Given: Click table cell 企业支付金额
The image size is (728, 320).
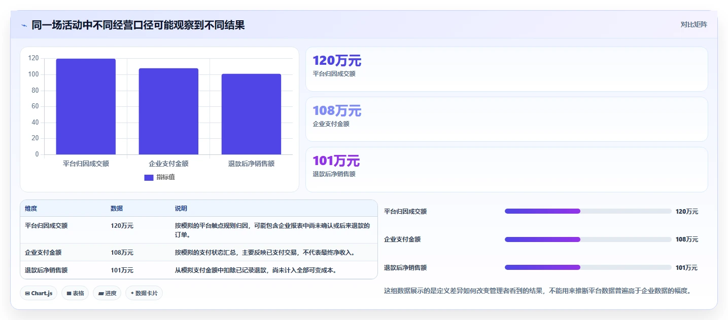Looking at the screenshot, I should (43, 252).
